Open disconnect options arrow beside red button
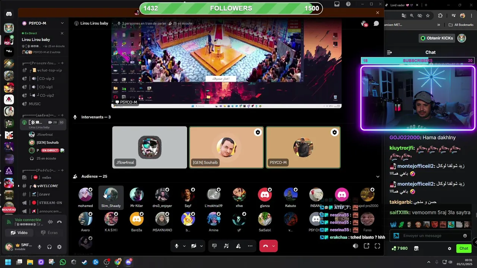Screen dimensions: 477x268 coord(274,246)
